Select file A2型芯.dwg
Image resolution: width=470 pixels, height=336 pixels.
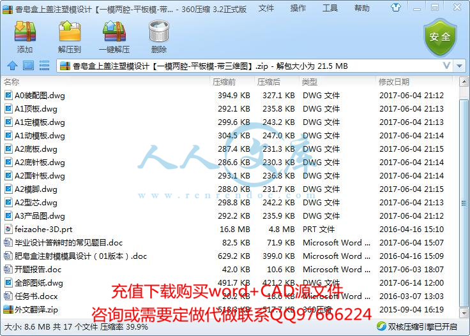[36, 203]
